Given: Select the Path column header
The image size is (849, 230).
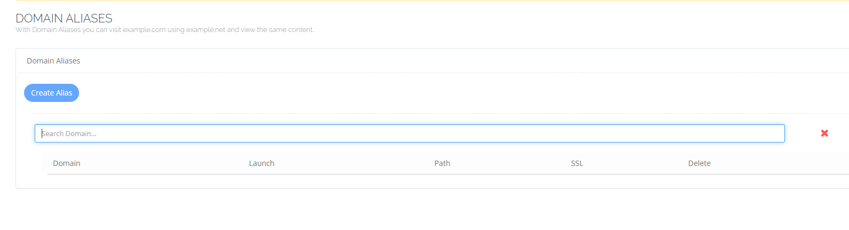Looking at the screenshot, I should point(442,163).
